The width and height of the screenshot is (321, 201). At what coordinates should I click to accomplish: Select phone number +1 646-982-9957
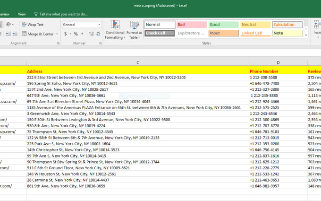[x=278, y=186]
